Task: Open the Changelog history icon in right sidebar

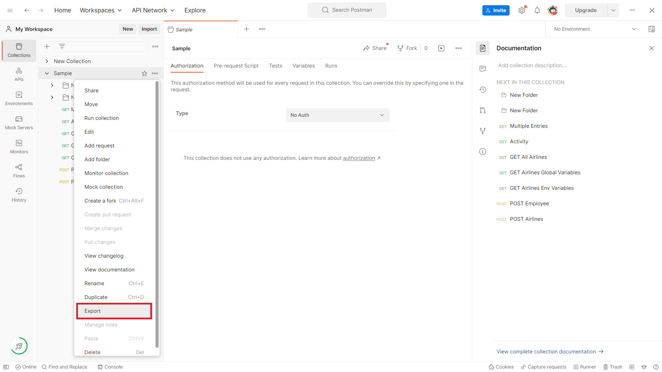Action: click(x=483, y=90)
